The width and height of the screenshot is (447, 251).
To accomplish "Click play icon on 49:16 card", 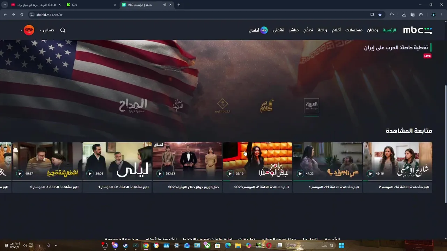I will pos(370,174).
